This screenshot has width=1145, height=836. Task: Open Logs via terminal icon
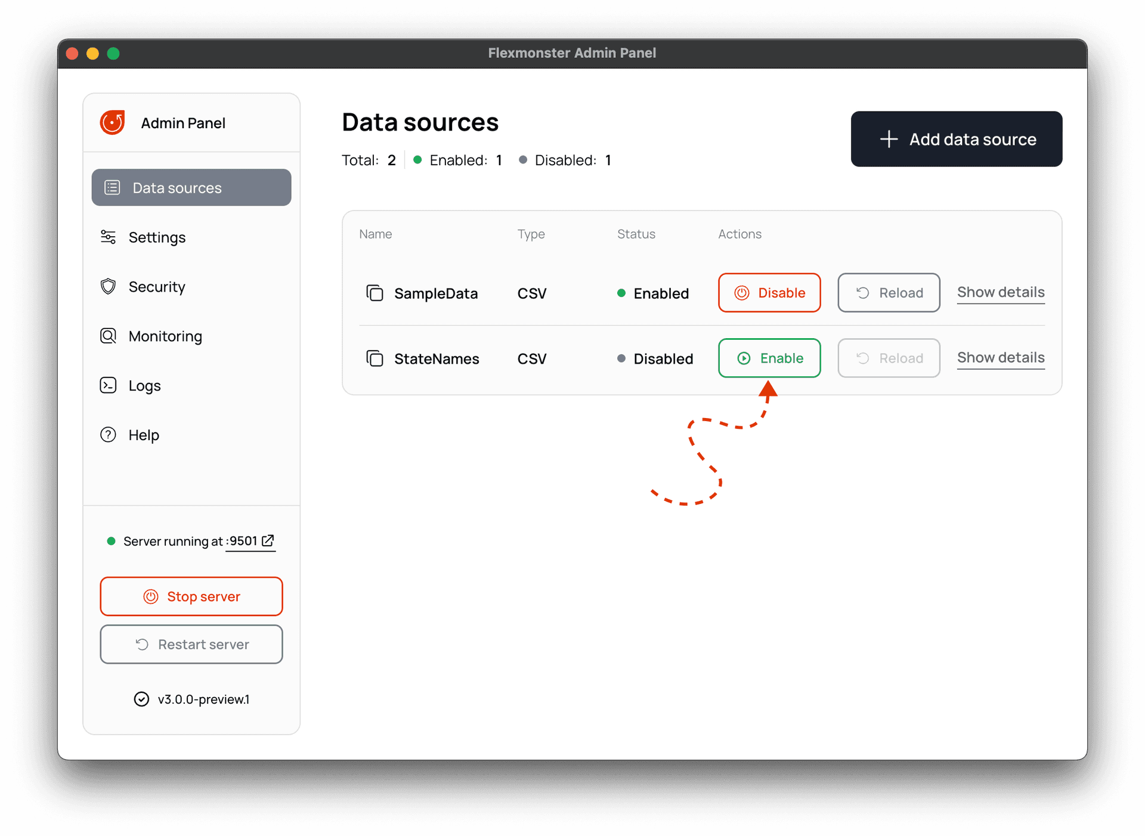(x=108, y=385)
